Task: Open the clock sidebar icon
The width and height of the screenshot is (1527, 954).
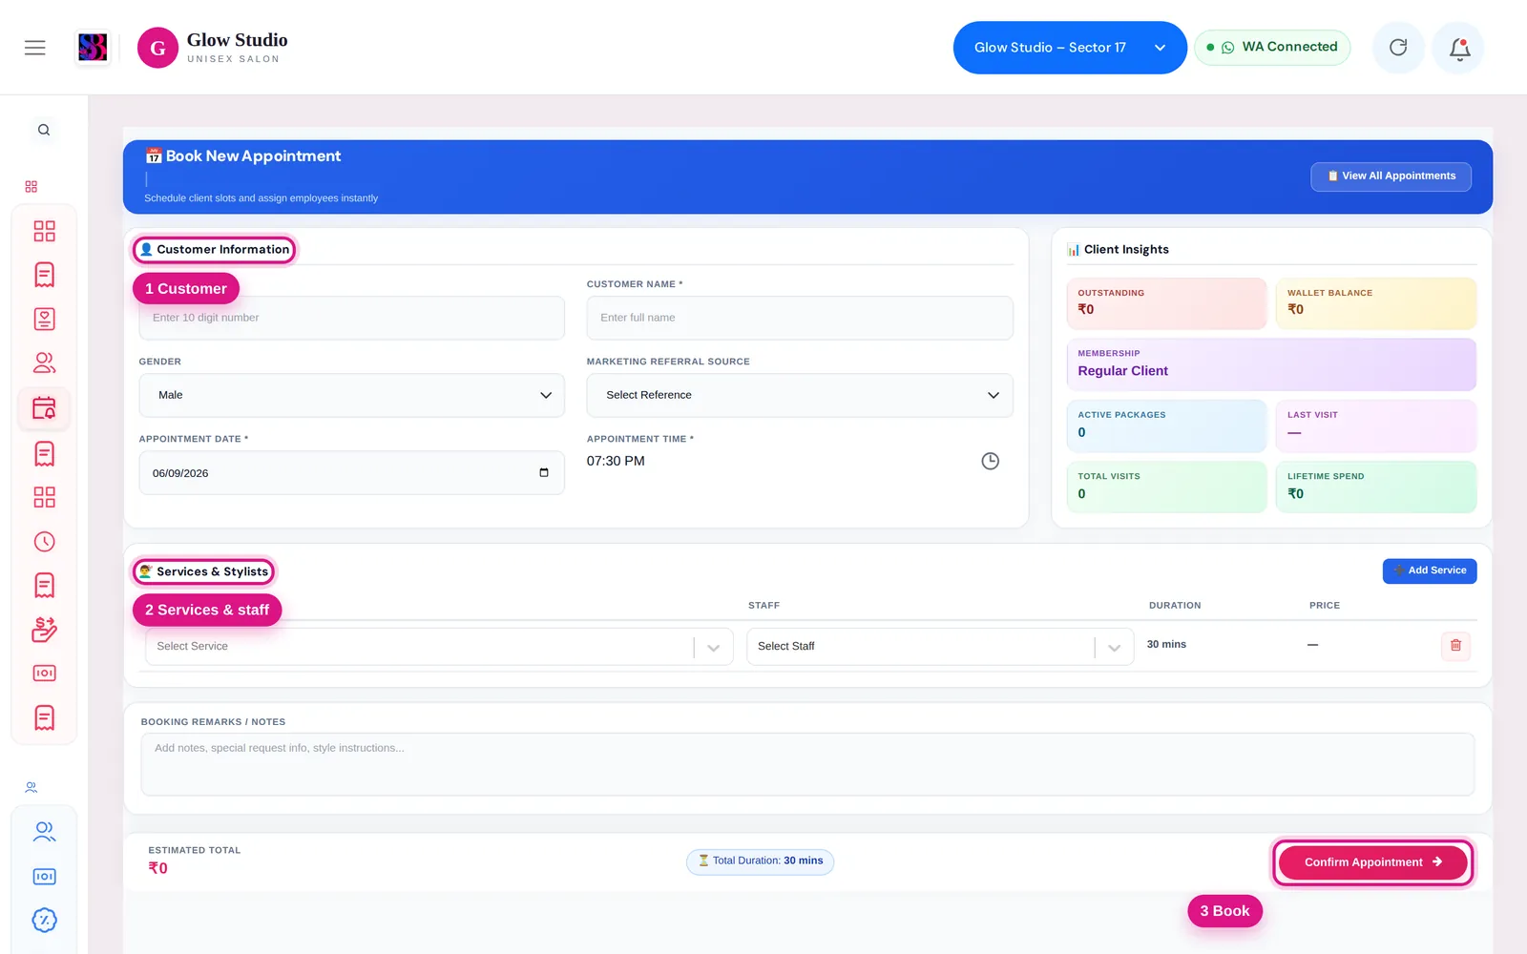Action: [44, 542]
